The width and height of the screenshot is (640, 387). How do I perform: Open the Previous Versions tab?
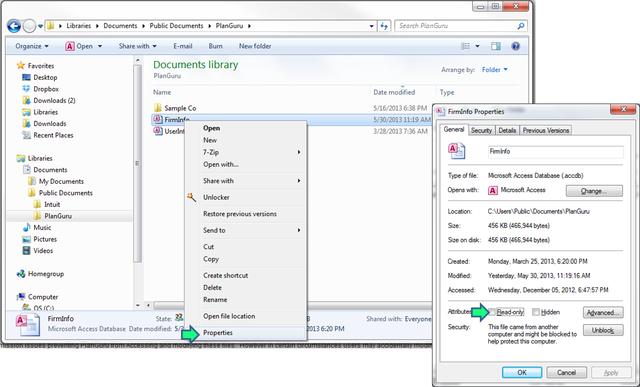click(546, 130)
